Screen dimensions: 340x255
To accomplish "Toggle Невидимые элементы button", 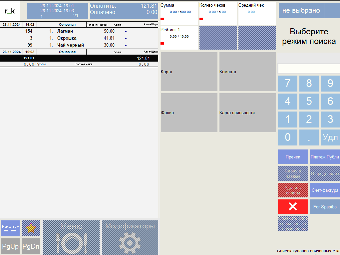I will point(10,228).
